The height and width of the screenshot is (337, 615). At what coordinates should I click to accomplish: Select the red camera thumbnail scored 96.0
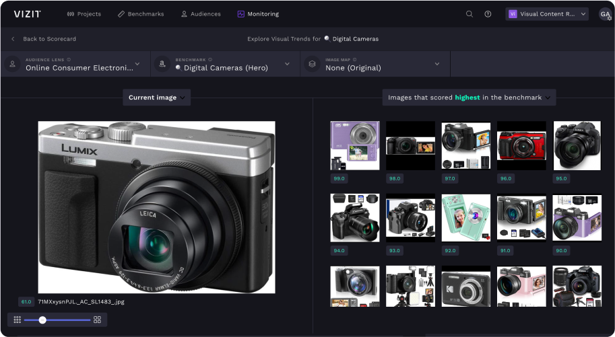coord(521,145)
